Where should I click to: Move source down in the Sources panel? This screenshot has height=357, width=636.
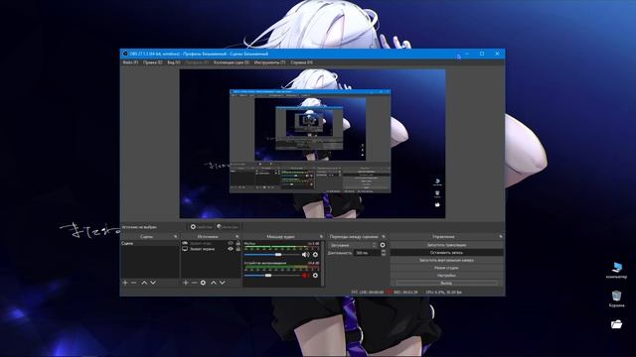223,283
